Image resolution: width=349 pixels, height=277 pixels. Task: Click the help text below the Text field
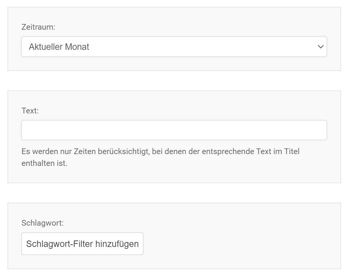[160, 151]
